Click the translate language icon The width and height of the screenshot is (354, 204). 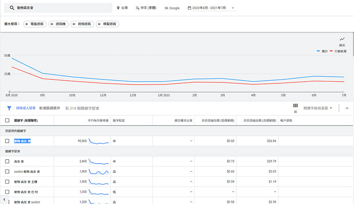tap(137, 8)
